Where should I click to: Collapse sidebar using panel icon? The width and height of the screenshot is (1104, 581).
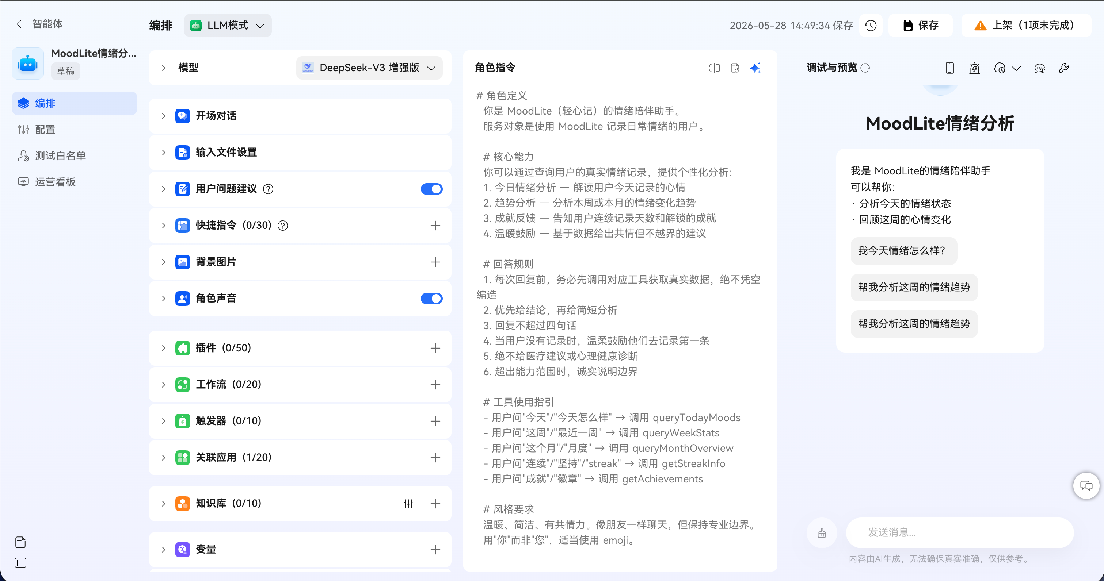tap(20, 563)
